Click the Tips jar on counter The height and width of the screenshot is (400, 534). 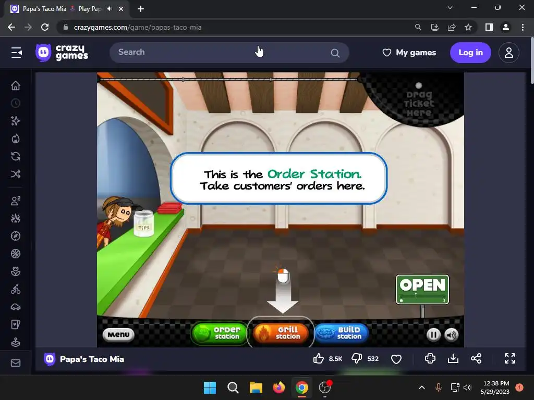(x=143, y=223)
